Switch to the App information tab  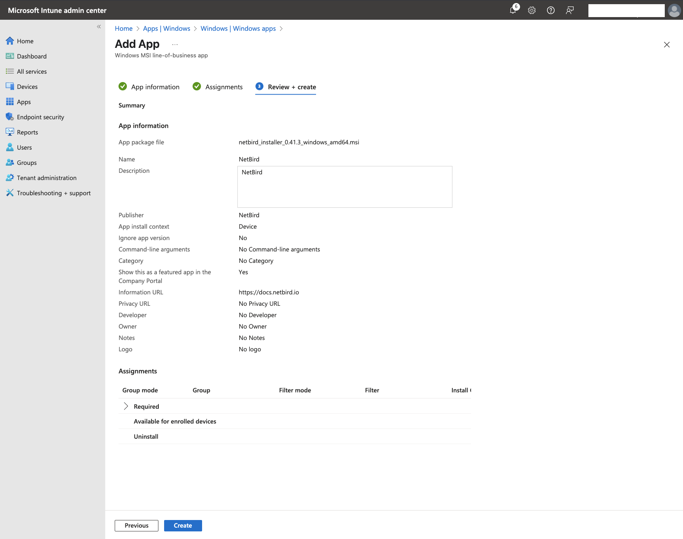[x=155, y=87]
